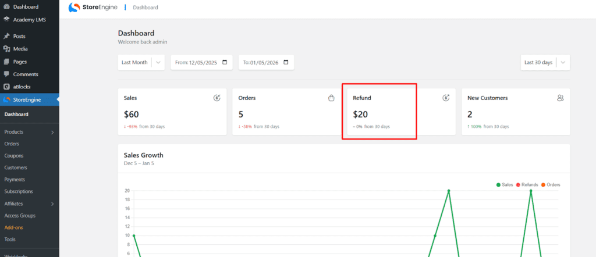Open the Payments page link
The image size is (596, 257).
tap(15, 180)
